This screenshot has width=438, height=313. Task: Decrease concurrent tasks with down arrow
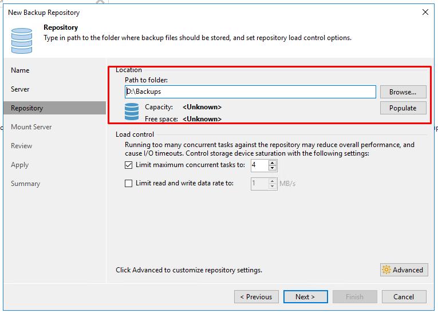273,168
